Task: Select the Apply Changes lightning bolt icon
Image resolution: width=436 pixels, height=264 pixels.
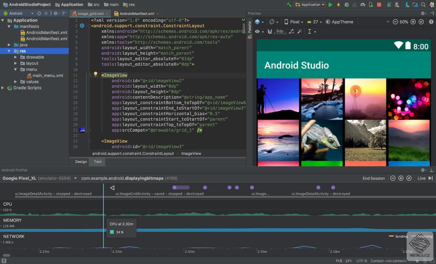Action: click(x=339, y=5)
